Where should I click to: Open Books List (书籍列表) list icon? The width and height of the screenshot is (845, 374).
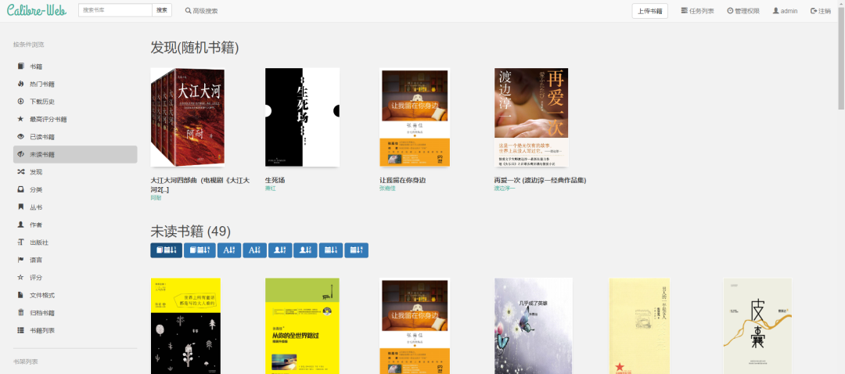click(x=20, y=330)
